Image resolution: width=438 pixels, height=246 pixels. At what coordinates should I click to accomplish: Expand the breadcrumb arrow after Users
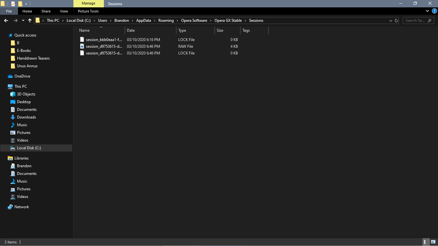[111, 20]
